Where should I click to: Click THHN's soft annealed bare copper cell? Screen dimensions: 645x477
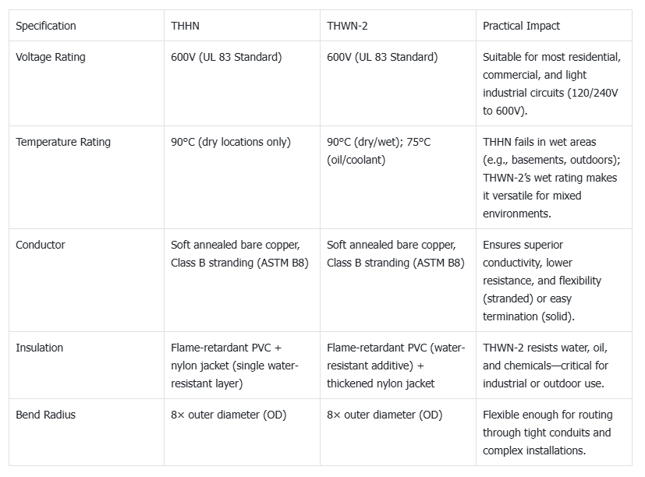(239, 253)
